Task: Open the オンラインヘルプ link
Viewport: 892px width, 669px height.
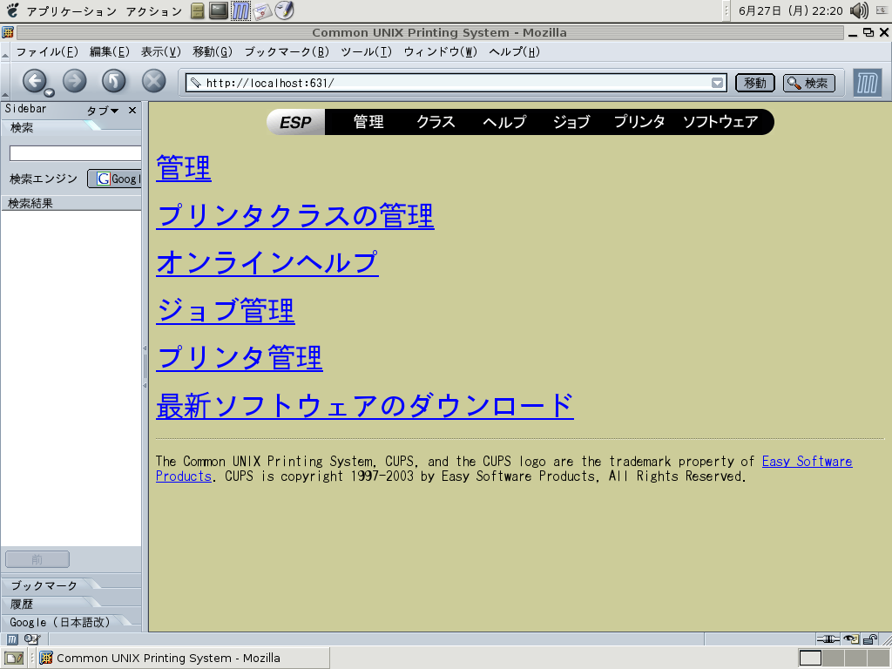Action: coord(267,263)
